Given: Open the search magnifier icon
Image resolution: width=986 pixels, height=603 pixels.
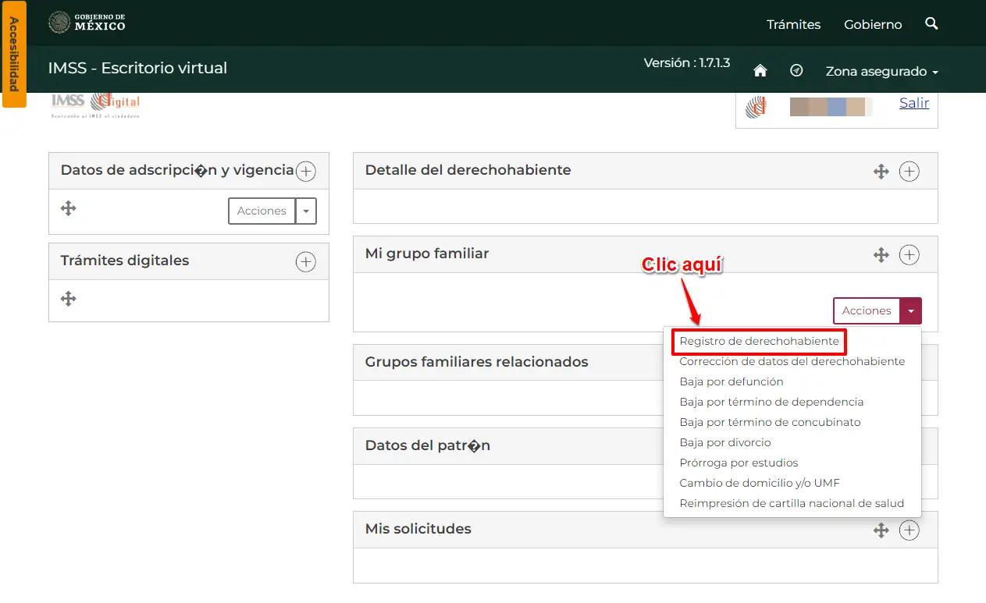Looking at the screenshot, I should click(931, 23).
